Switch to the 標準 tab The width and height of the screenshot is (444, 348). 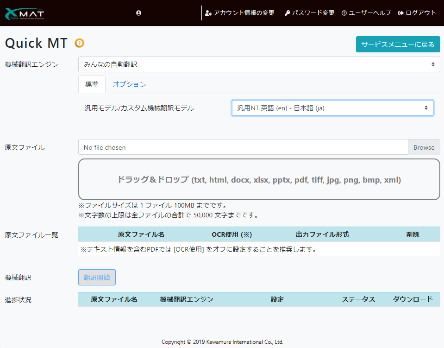92,84
